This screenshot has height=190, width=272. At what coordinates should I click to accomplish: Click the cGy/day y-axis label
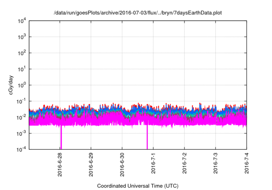click(x=11, y=85)
